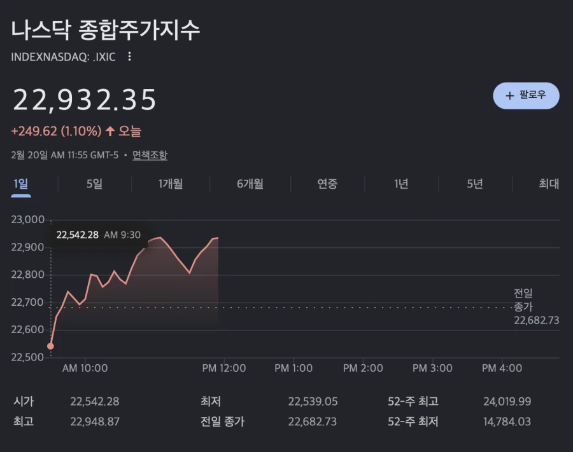Click the red dot marker at chart start
Image resolution: width=573 pixels, height=452 pixels.
point(51,345)
